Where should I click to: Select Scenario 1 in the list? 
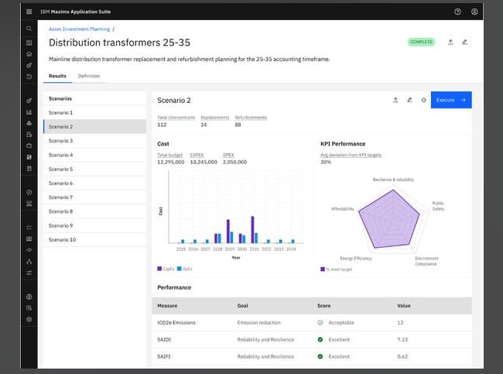[x=94, y=113]
